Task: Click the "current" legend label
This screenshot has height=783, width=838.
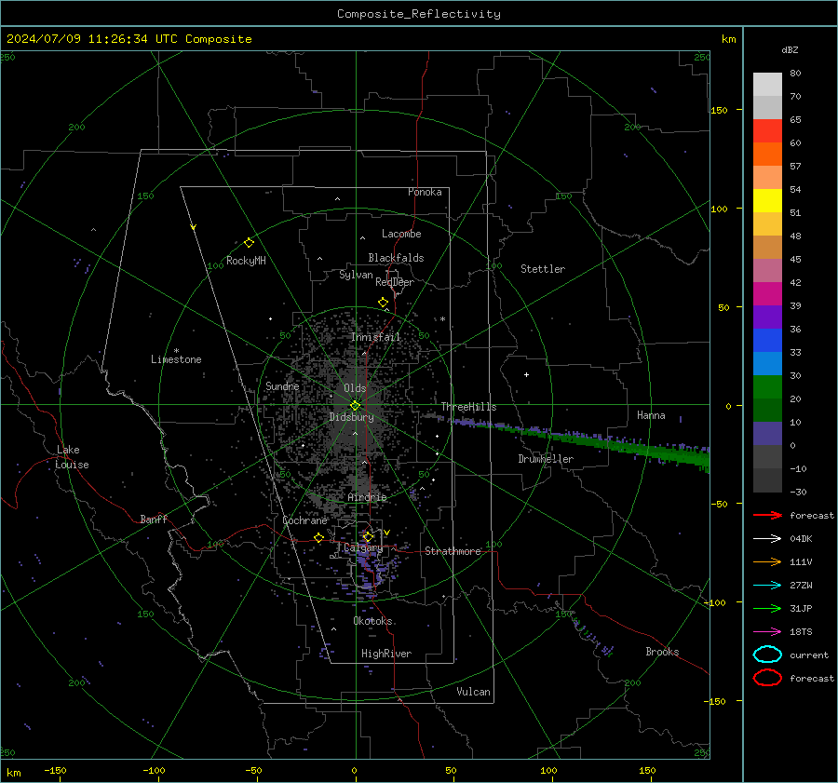Action: tap(809, 655)
